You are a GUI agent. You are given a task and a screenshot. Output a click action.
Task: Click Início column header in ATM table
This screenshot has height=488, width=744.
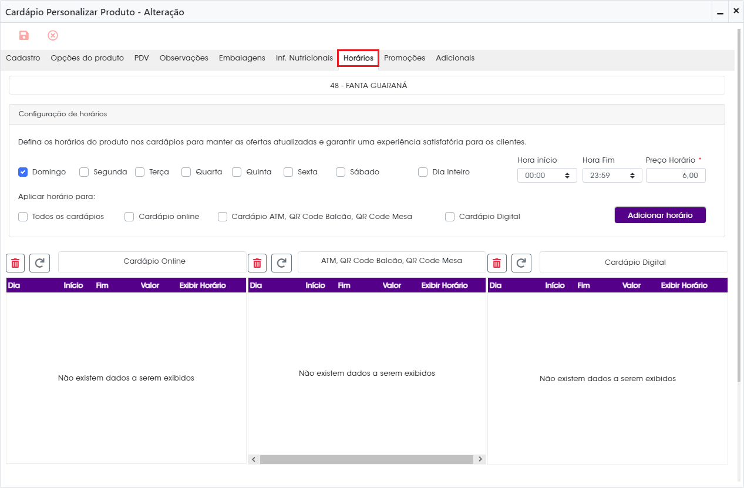tap(315, 285)
